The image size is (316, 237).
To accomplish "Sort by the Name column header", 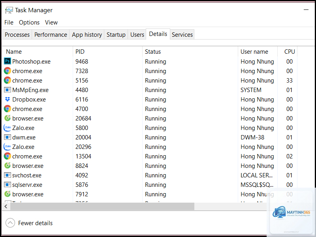I will pyautogui.click(x=38, y=52).
